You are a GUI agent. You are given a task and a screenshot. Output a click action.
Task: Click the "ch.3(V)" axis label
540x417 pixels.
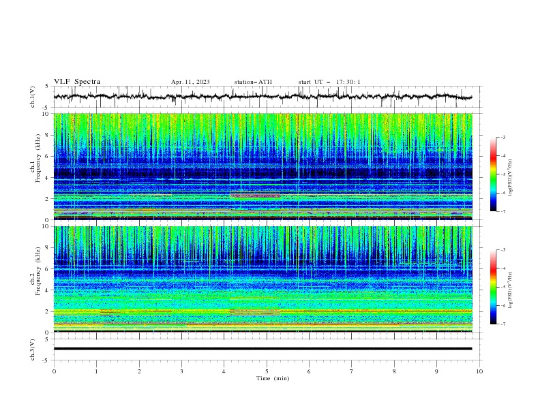[x=33, y=350]
